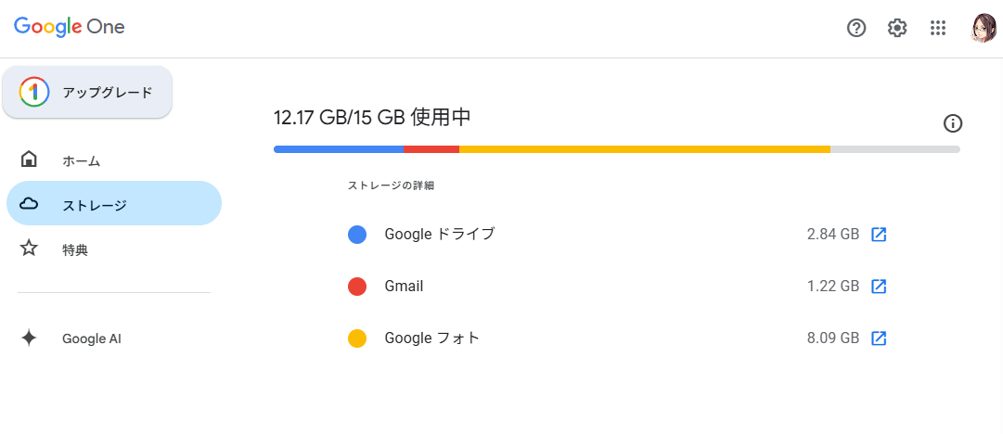This screenshot has height=434, width=1003.
Task: Click the yellow Google フォト color dot
Action: tap(357, 338)
